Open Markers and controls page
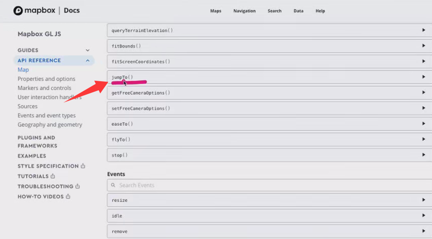 (x=44, y=88)
